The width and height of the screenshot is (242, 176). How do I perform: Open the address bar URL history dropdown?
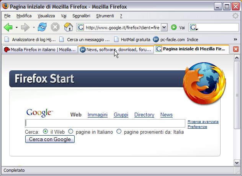point(164,27)
